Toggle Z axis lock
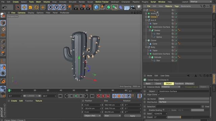Image resolution: width=216 pixels, height=121 pixels. (63, 7)
